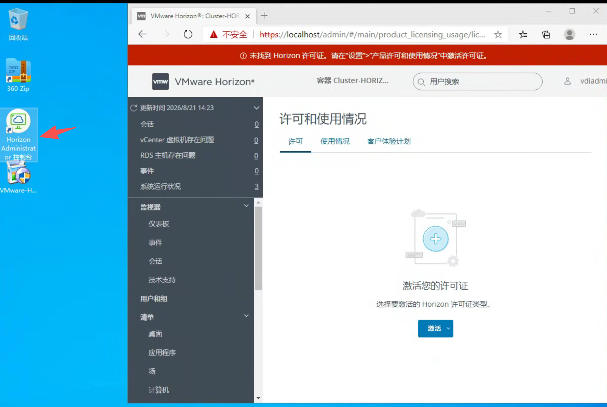
Task: Reload the Horizon admin page
Action: 188,34
